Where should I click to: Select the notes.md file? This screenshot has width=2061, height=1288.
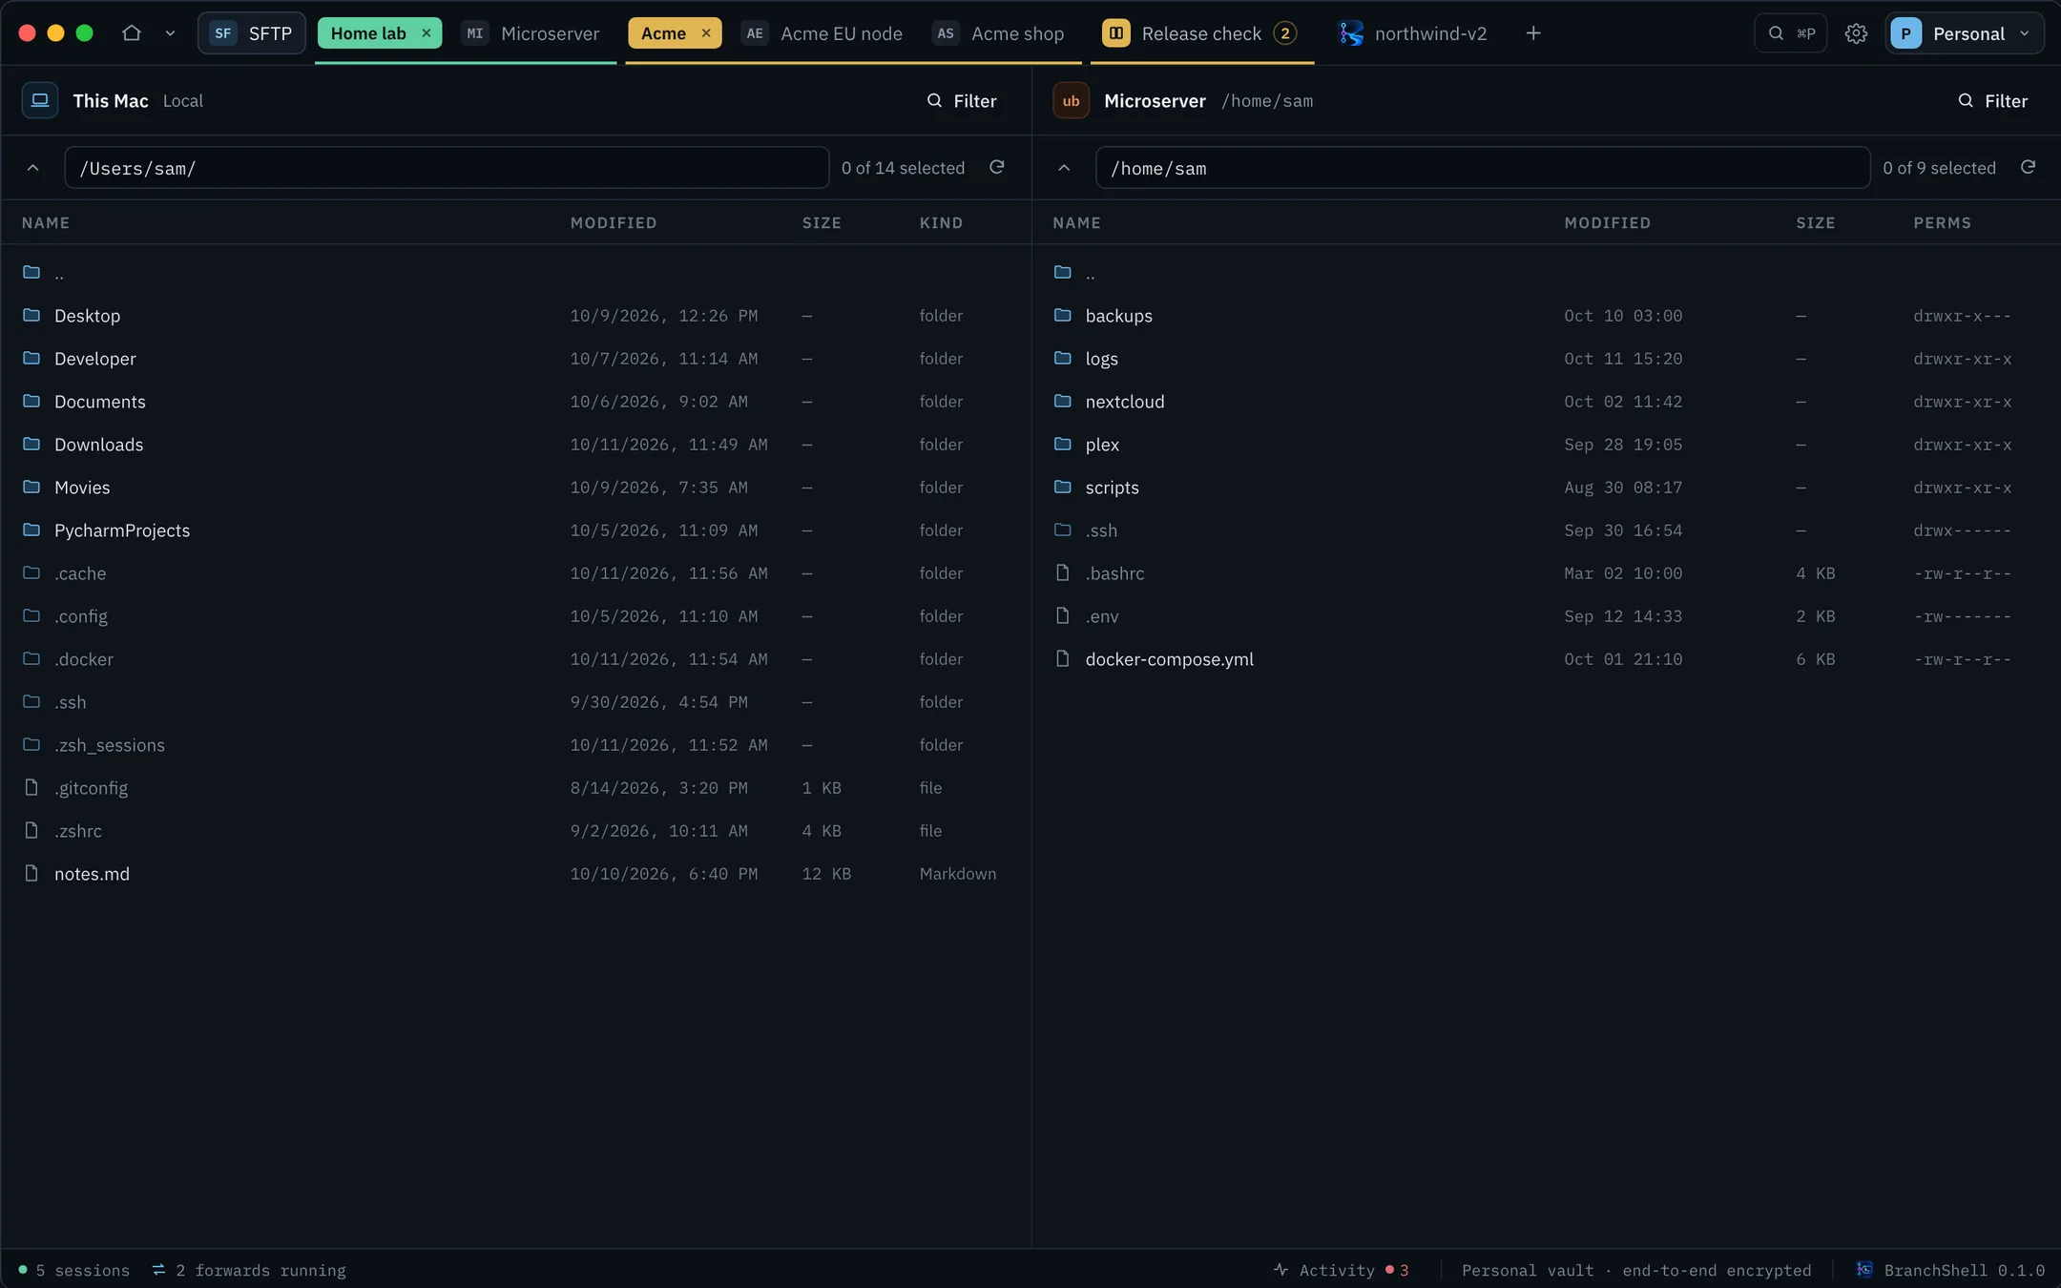(x=515, y=874)
